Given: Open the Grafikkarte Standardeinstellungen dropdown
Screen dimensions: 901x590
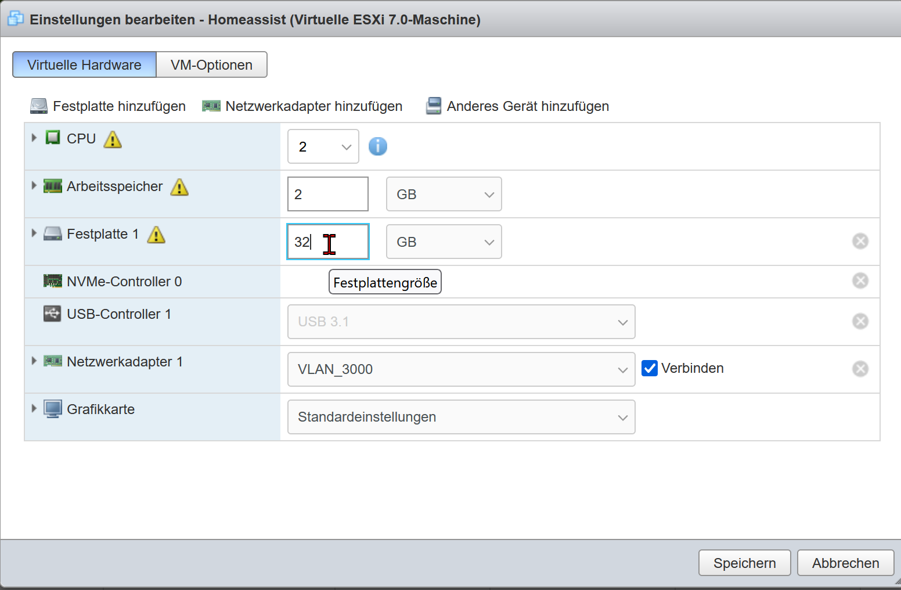Looking at the screenshot, I should (x=461, y=417).
